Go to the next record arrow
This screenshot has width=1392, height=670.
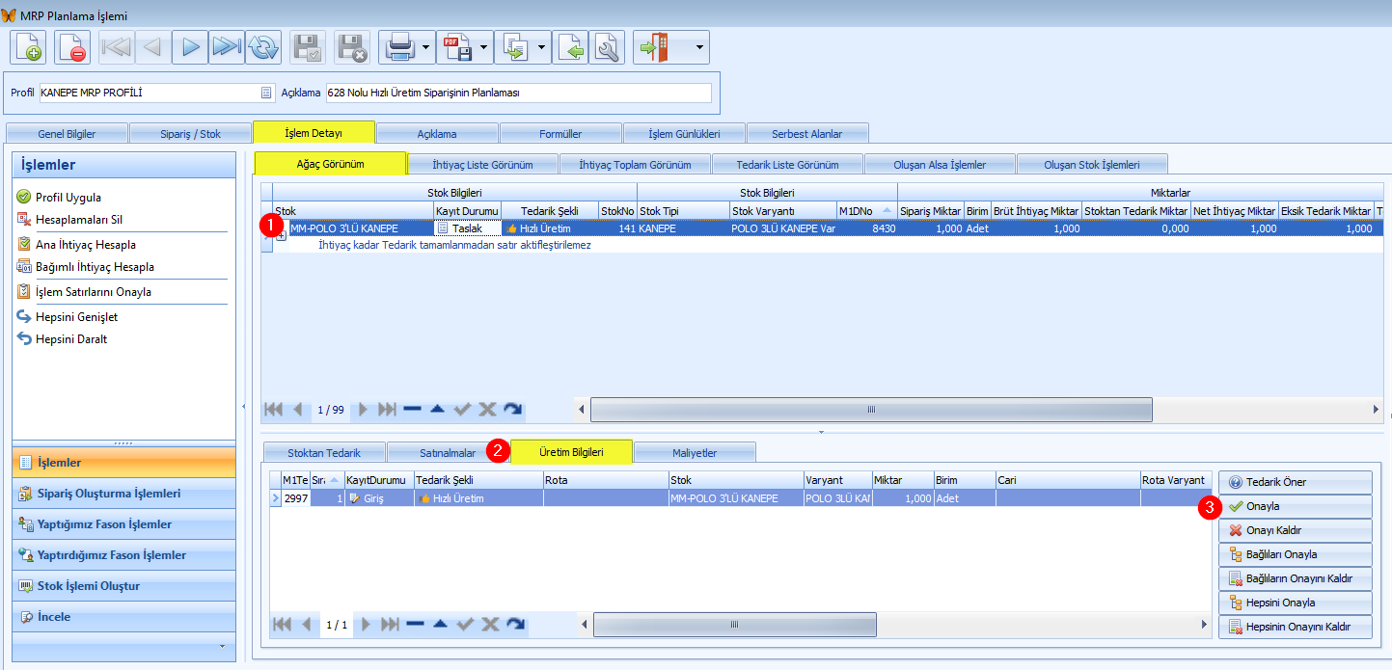191,47
